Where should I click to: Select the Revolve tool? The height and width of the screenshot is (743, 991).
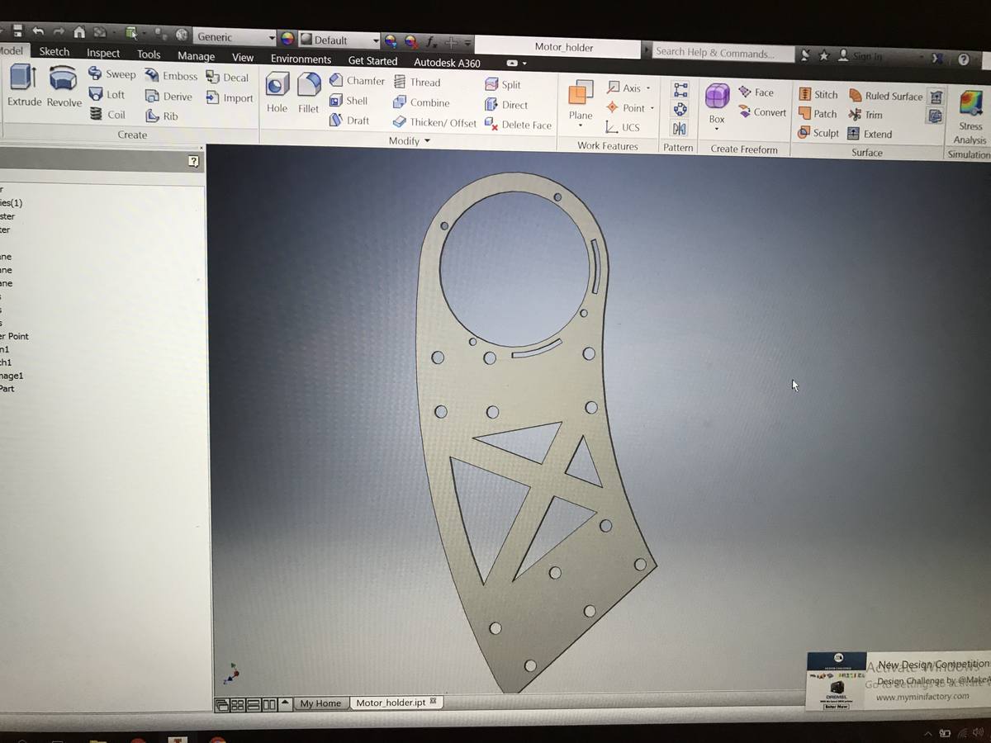coord(64,86)
